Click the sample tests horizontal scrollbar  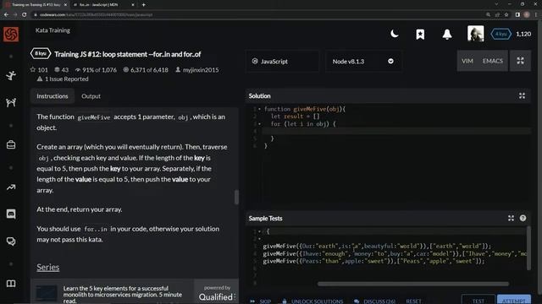pos(413,284)
